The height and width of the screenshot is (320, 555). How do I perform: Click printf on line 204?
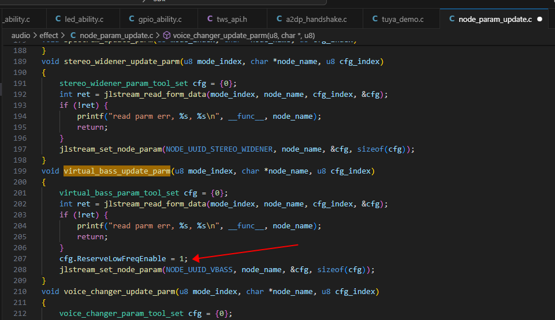click(x=91, y=225)
